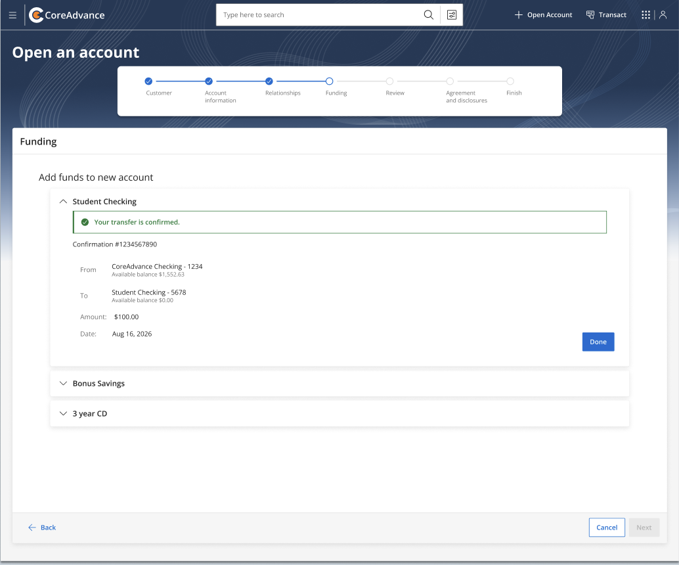679x565 pixels.
Task: Select the Agreement and disclosures step
Action: pyautogui.click(x=450, y=81)
